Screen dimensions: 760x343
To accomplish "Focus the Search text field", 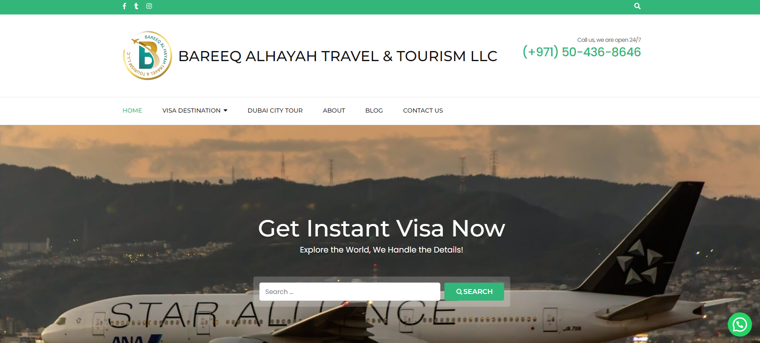I will [350, 292].
